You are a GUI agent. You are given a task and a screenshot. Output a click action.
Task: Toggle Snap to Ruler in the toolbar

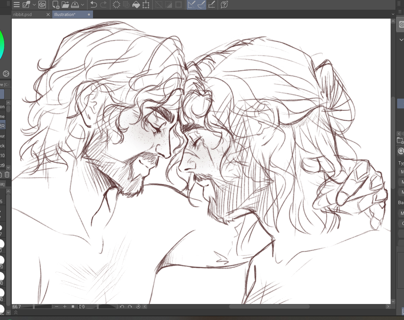click(x=192, y=5)
